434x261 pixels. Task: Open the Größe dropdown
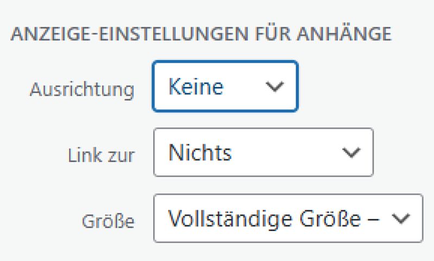pyautogui.click(x=288, y=218)
